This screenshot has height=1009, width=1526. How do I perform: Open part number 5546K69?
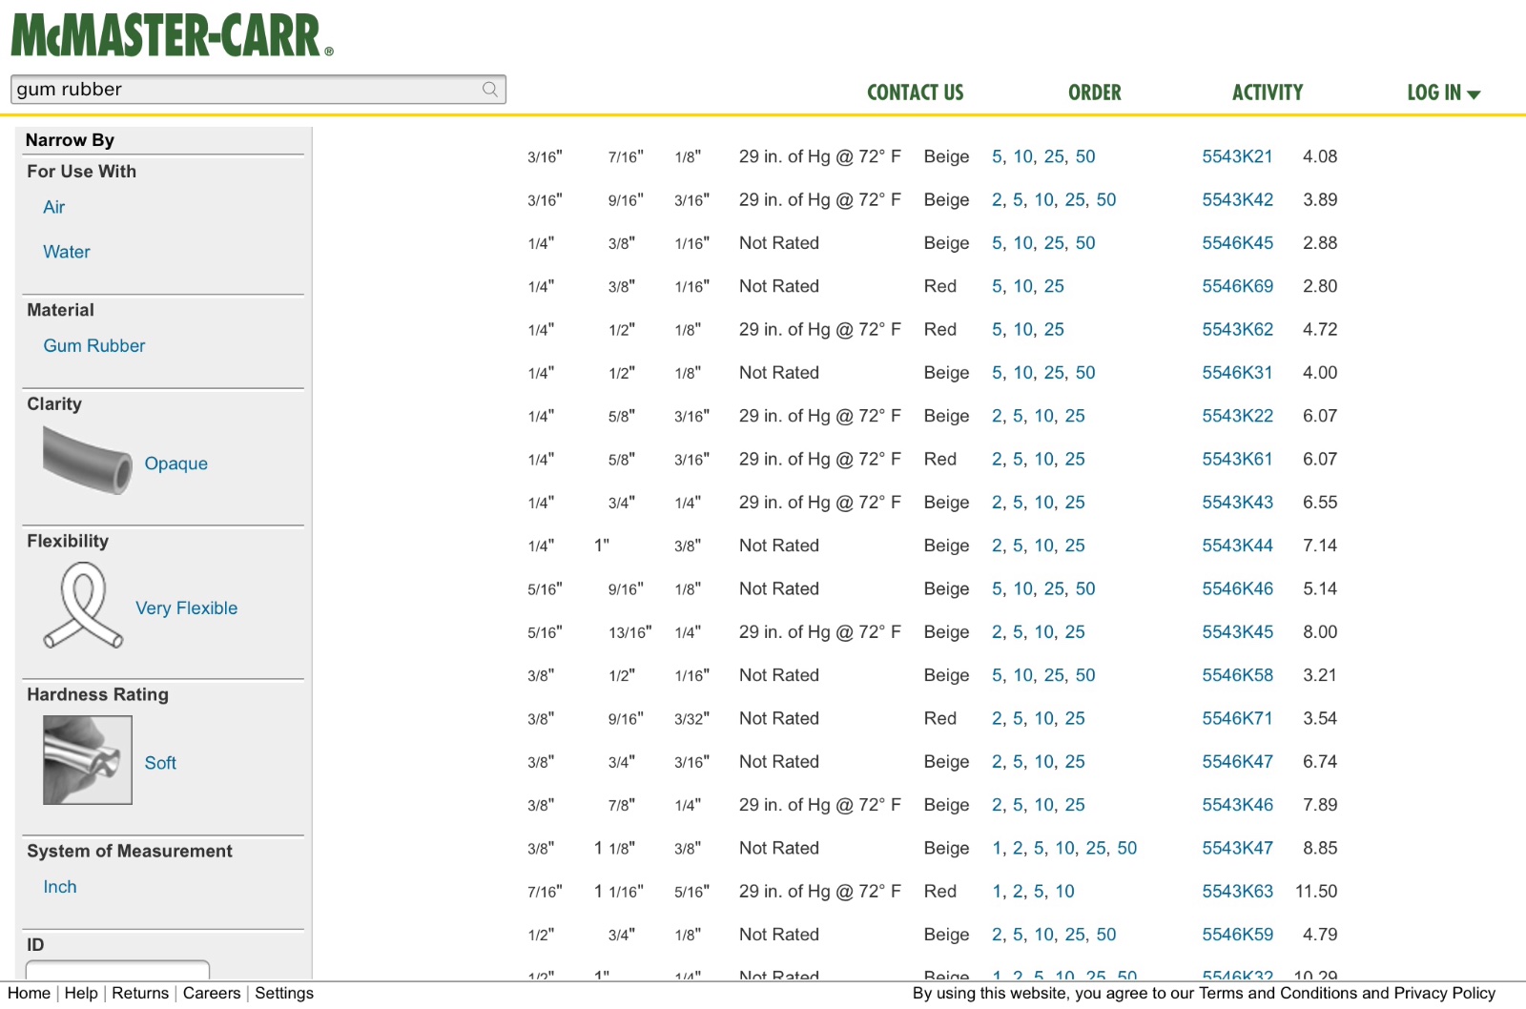click(1237, 286)
